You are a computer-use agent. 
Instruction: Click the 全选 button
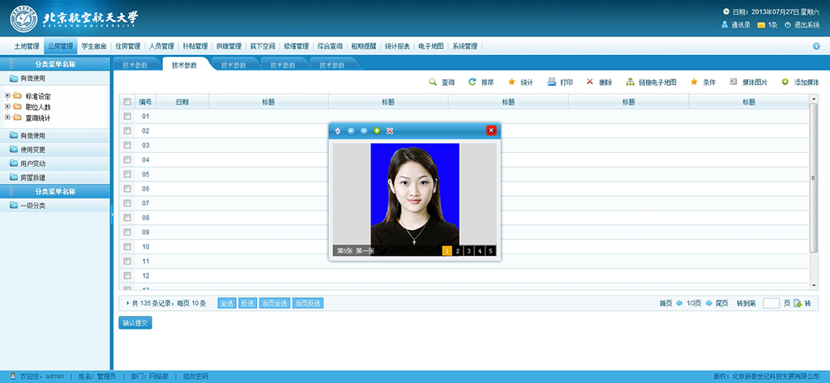tap(227, 303)
